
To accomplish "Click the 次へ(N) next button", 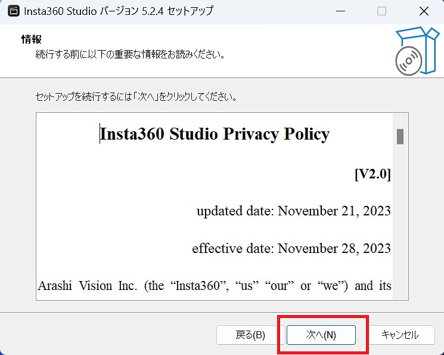I will click(x=321, y=335).
